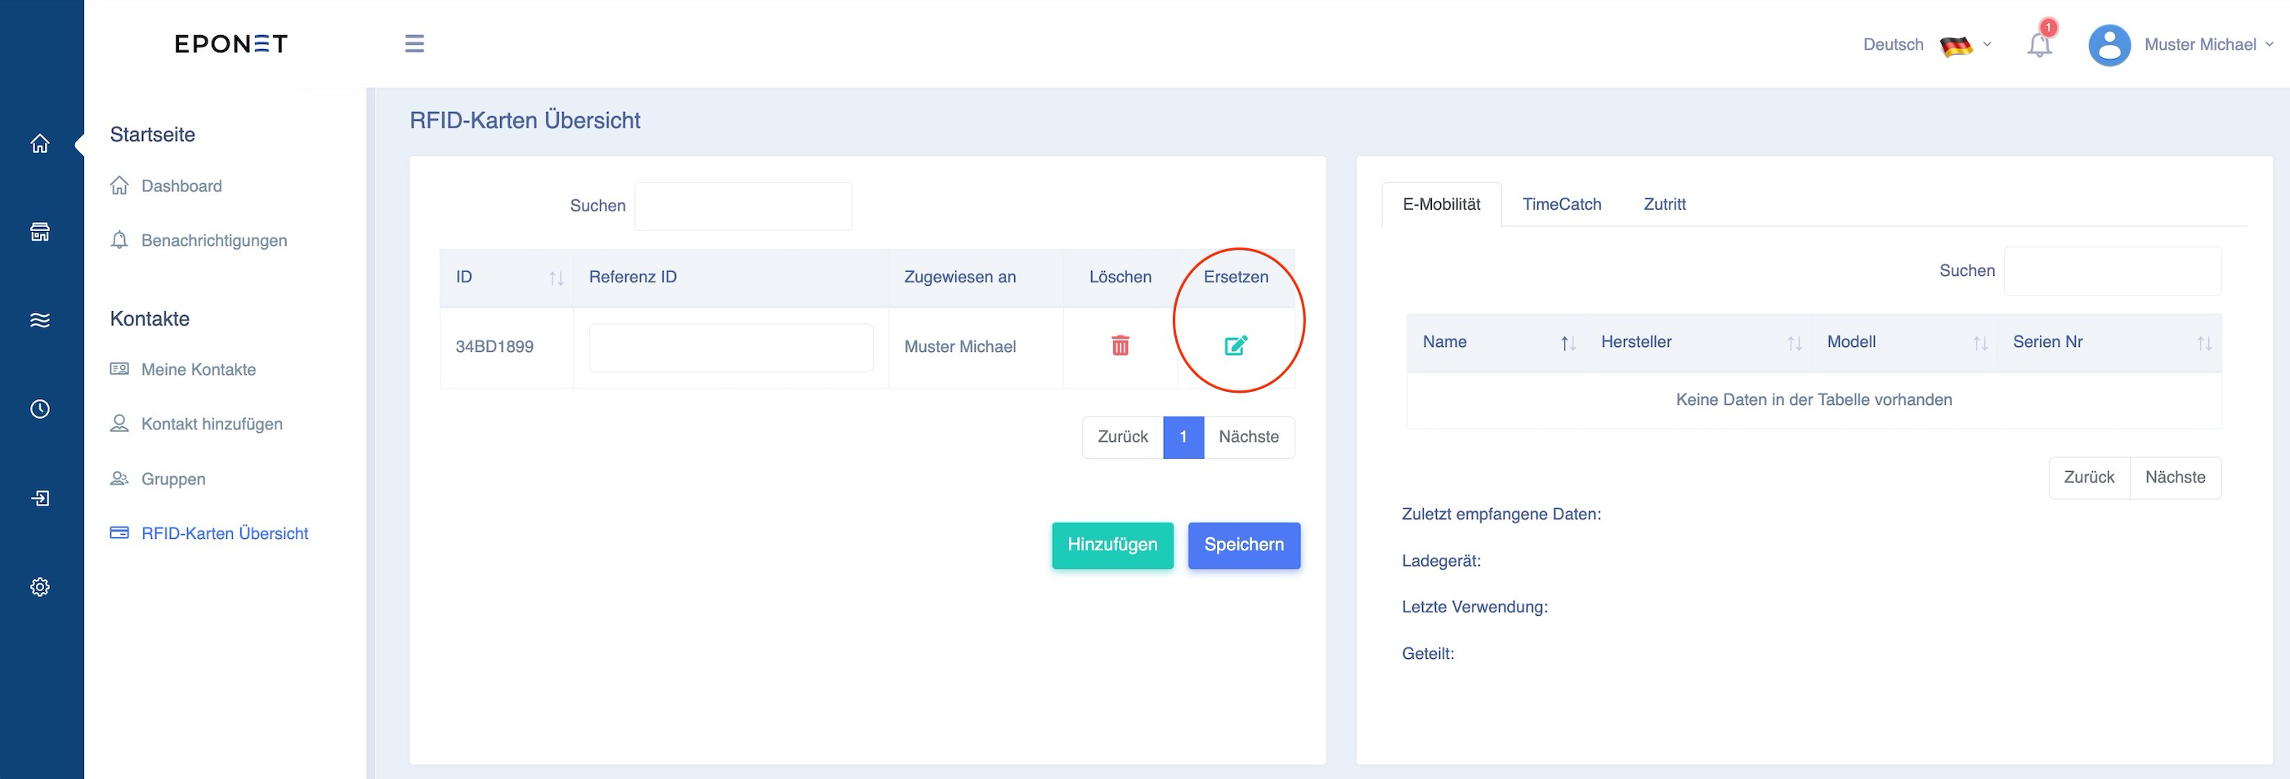Click the clock icon in blue sidebar
Viewport: 2290px width, 779px height.
pyautogui.click(x=40, y=408)
